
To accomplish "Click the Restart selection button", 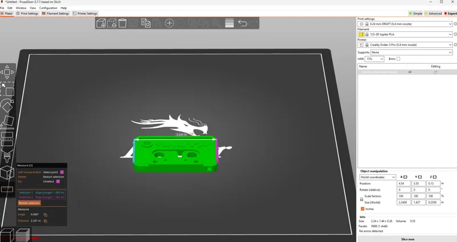I will (29, 203).
